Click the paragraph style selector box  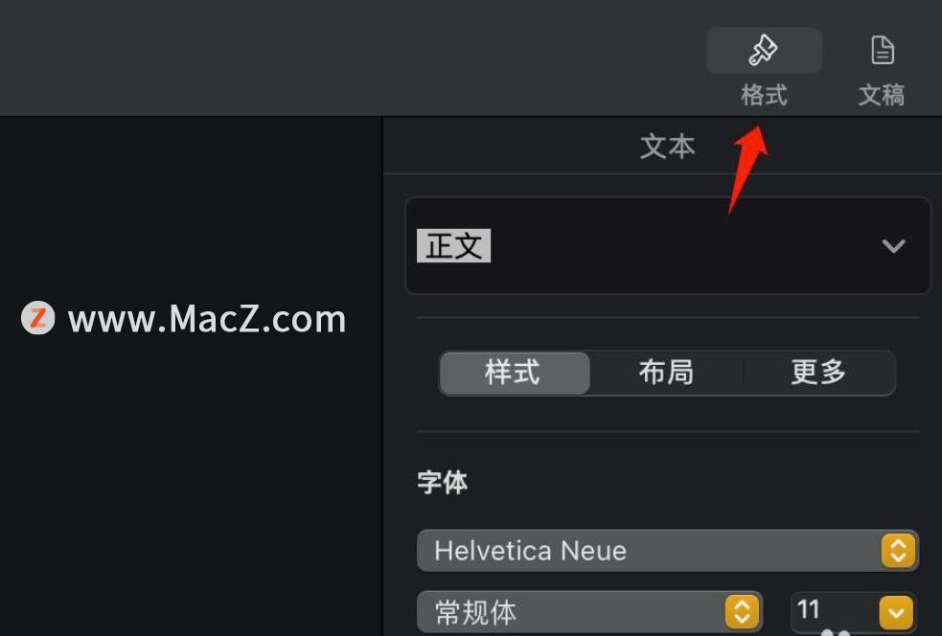pos(668,245)
